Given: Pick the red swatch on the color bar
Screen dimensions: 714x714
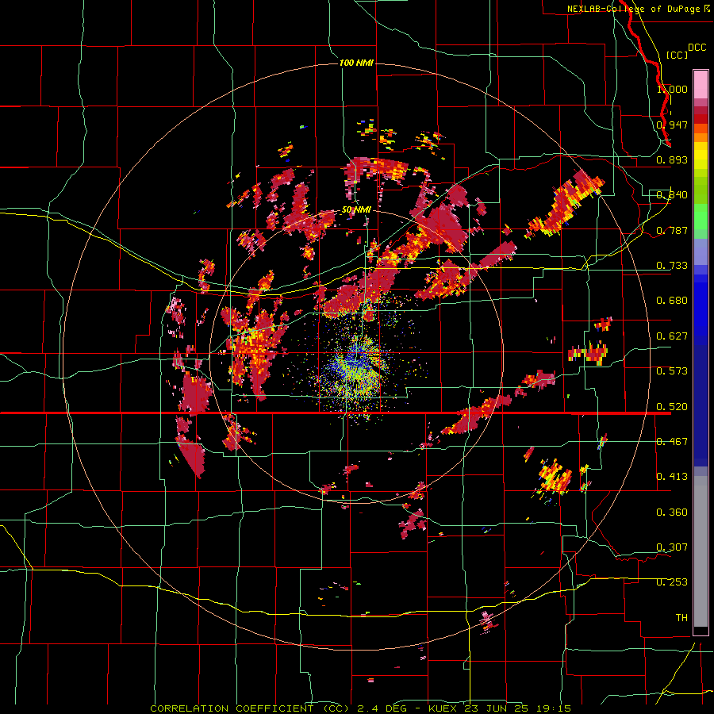Looking at the screenshot, I should click(x=701, y=119).
